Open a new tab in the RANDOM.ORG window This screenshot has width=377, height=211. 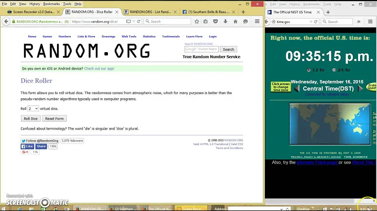pos(243,11)
